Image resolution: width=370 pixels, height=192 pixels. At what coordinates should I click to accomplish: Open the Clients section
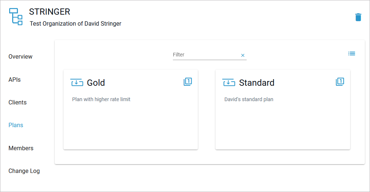18,102
